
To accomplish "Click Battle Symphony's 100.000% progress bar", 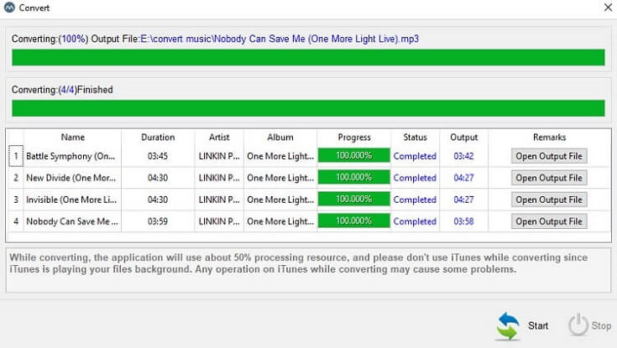I will click(353, 155).
